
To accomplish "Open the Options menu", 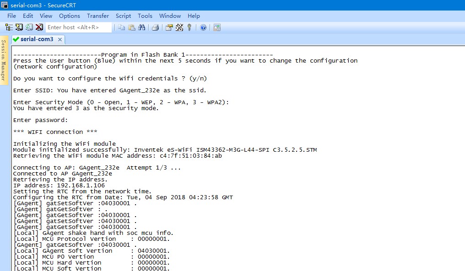I will click(70, 16).
